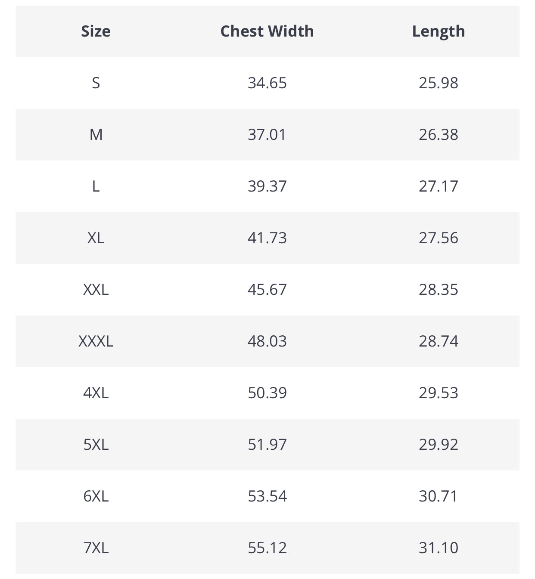Select the 5XL size label
The height and width of the screenshot is (579, 535).
tap(96, 445)
